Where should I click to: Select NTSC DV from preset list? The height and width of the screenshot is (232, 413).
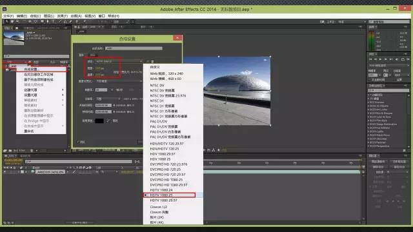coord(157,85)
